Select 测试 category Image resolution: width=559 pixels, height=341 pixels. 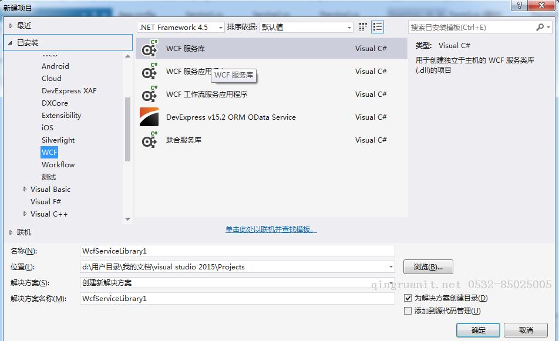tap(49, 177)
